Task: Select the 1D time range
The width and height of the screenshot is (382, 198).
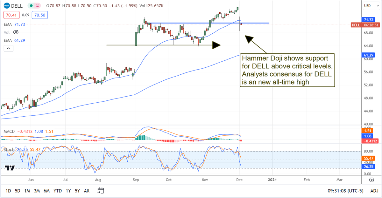Action: pyautogui.click(x=8, y=191)
